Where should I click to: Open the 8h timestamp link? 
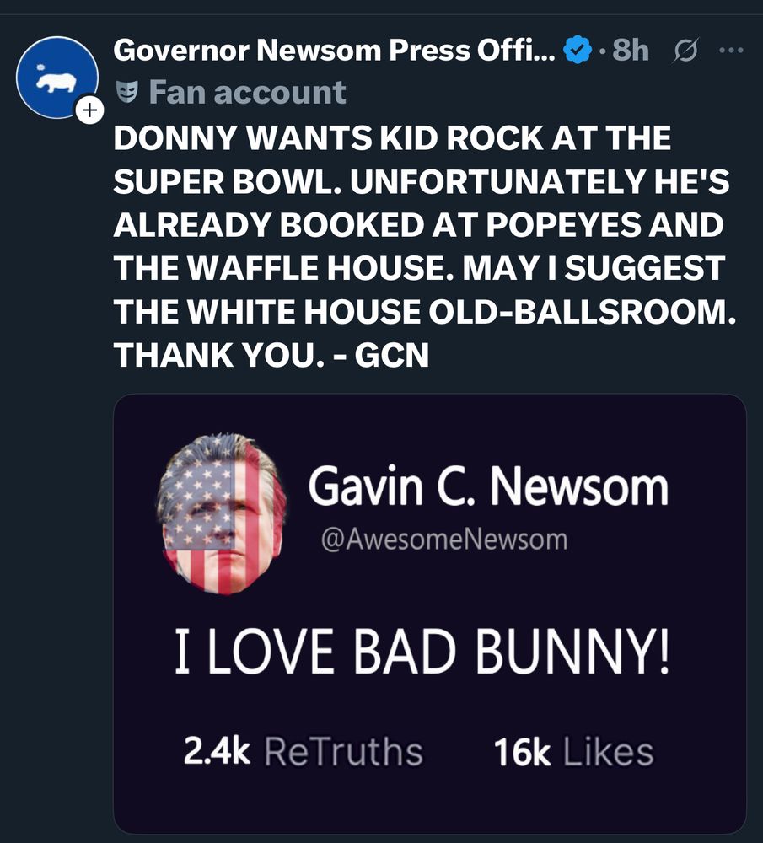coord(631,51)
